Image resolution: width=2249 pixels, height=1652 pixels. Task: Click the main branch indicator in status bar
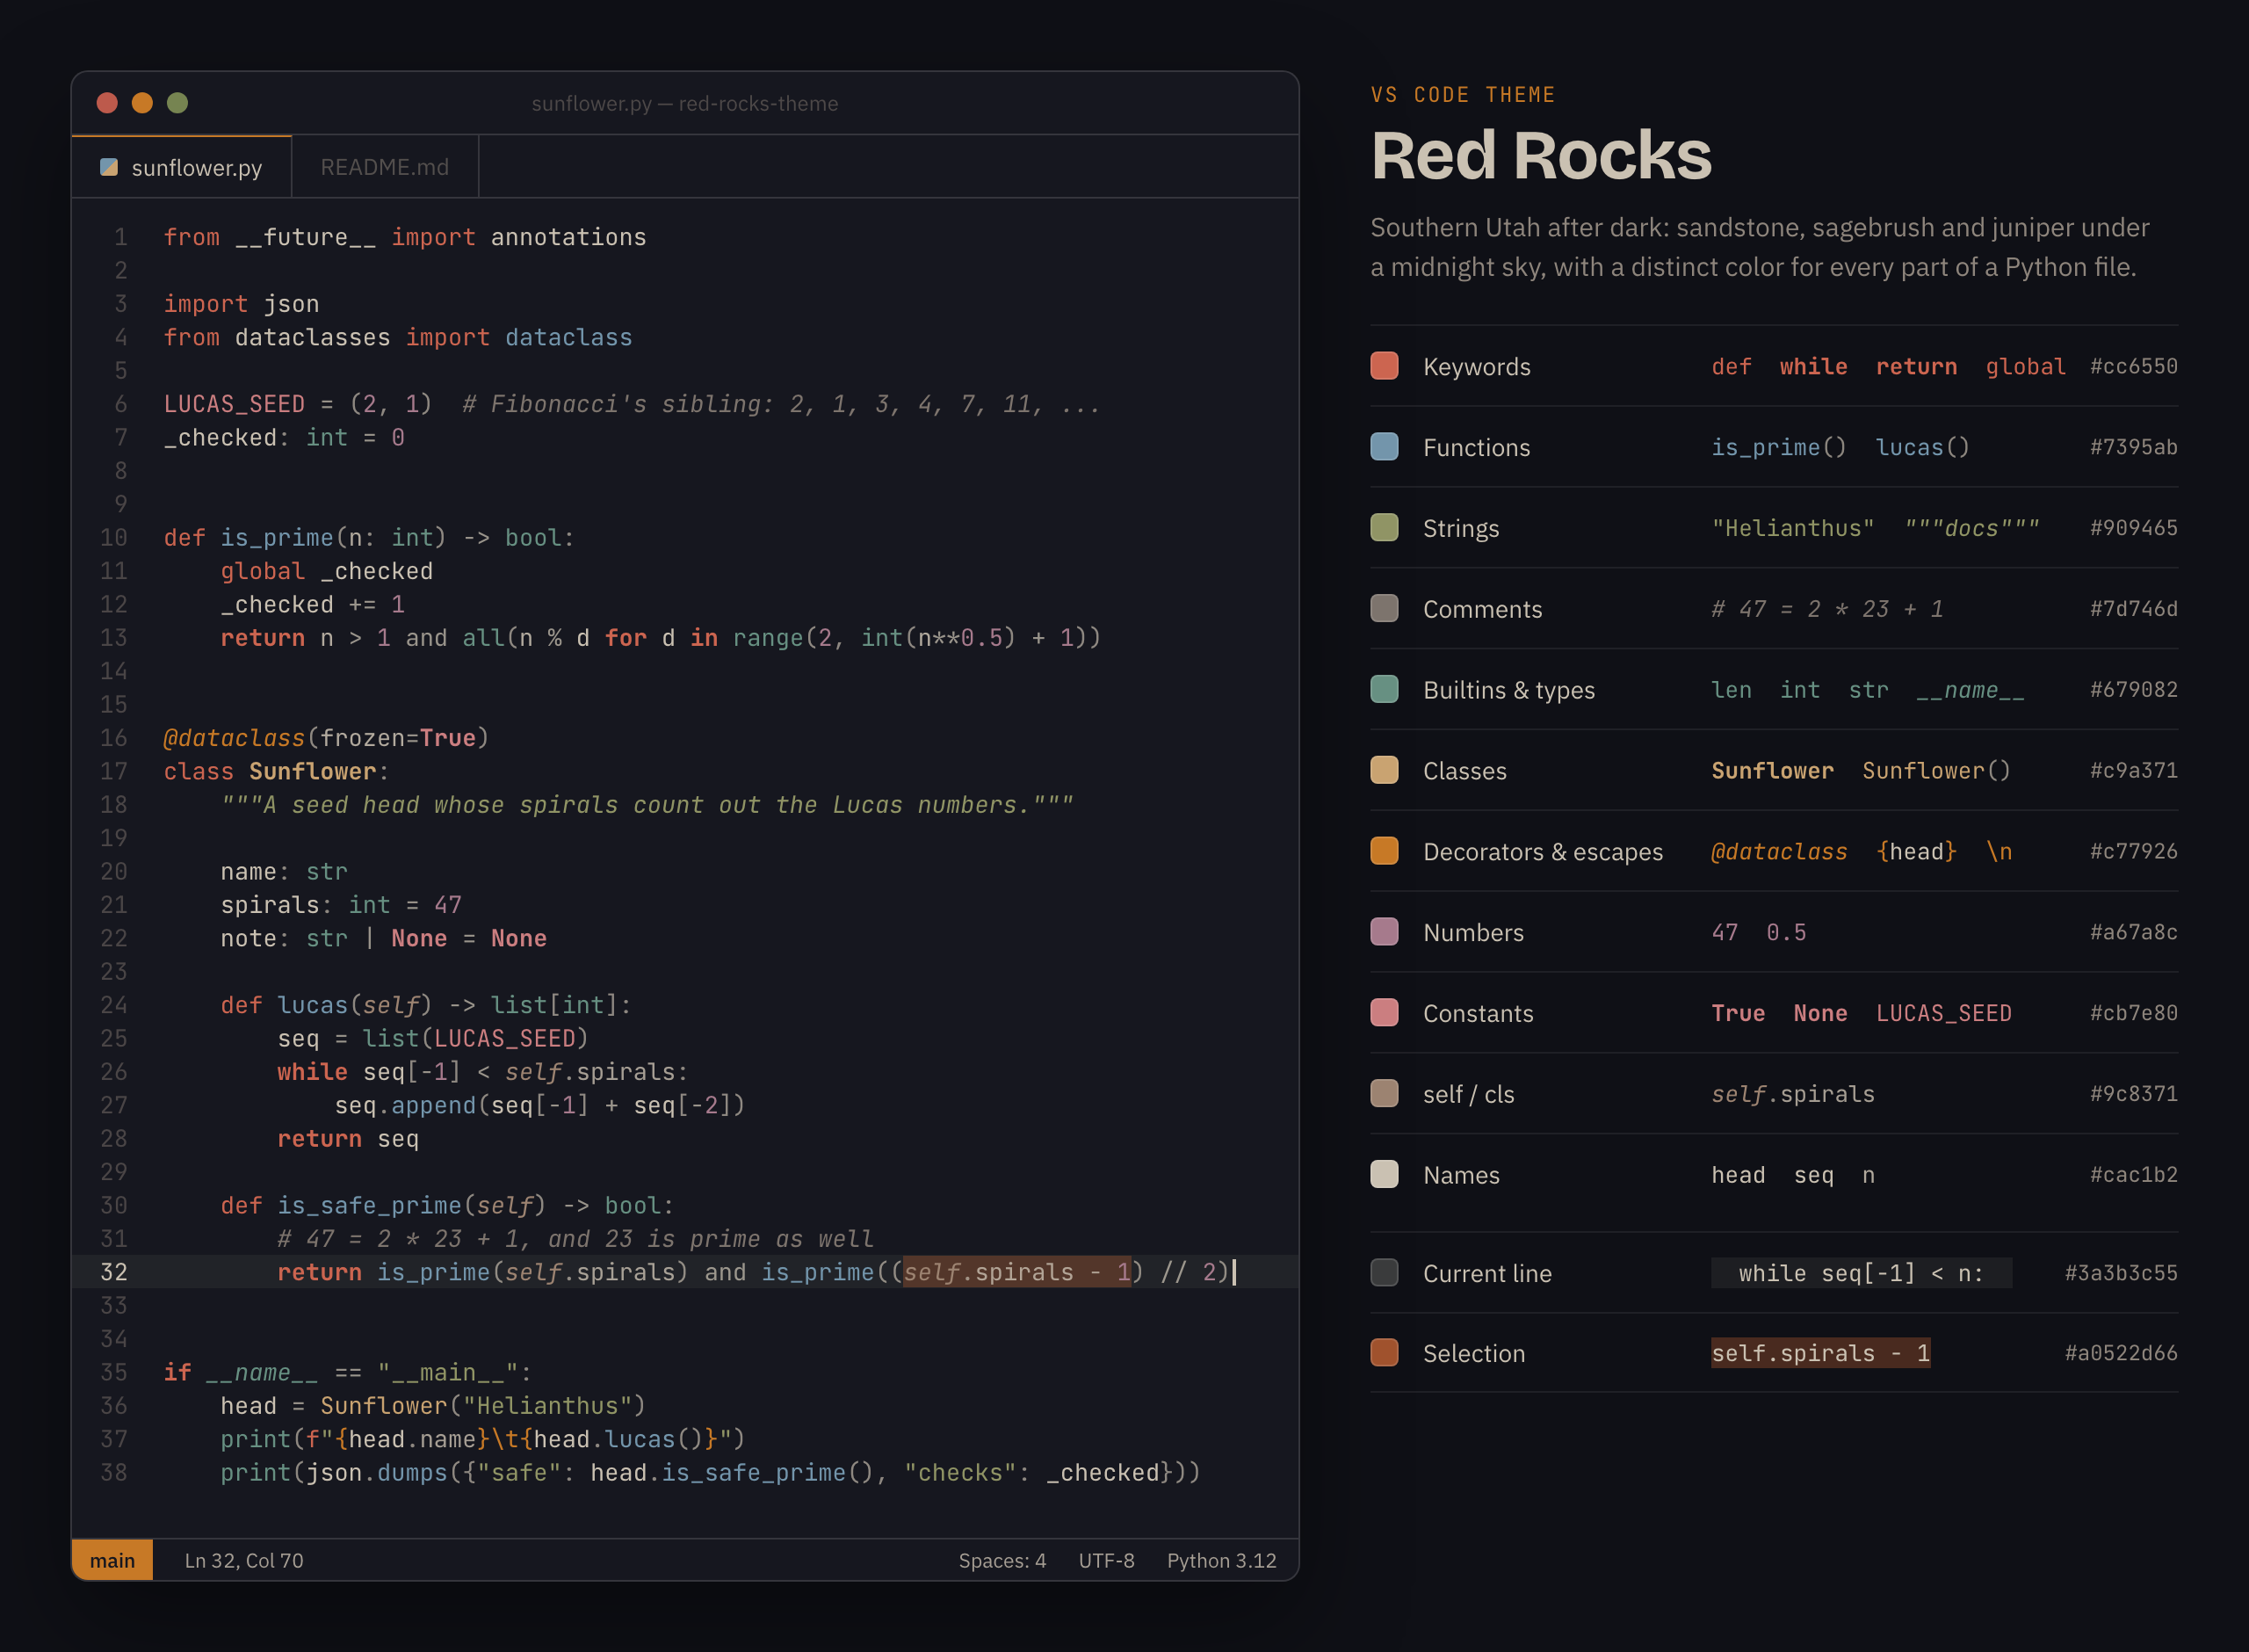click(x=112, y=1560)
